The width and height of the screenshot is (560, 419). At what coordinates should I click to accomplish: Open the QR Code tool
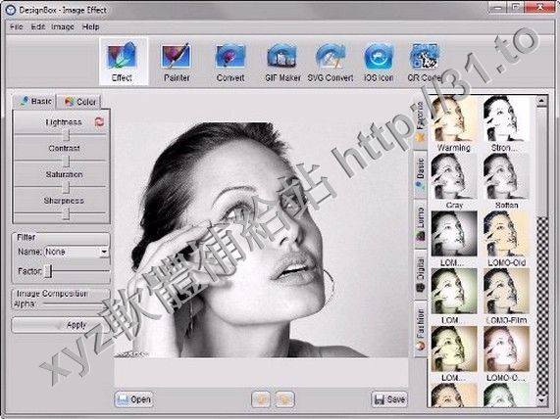425,62
